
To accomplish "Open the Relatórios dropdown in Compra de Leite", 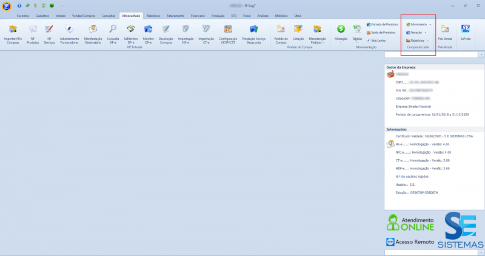I will point(416,41).
